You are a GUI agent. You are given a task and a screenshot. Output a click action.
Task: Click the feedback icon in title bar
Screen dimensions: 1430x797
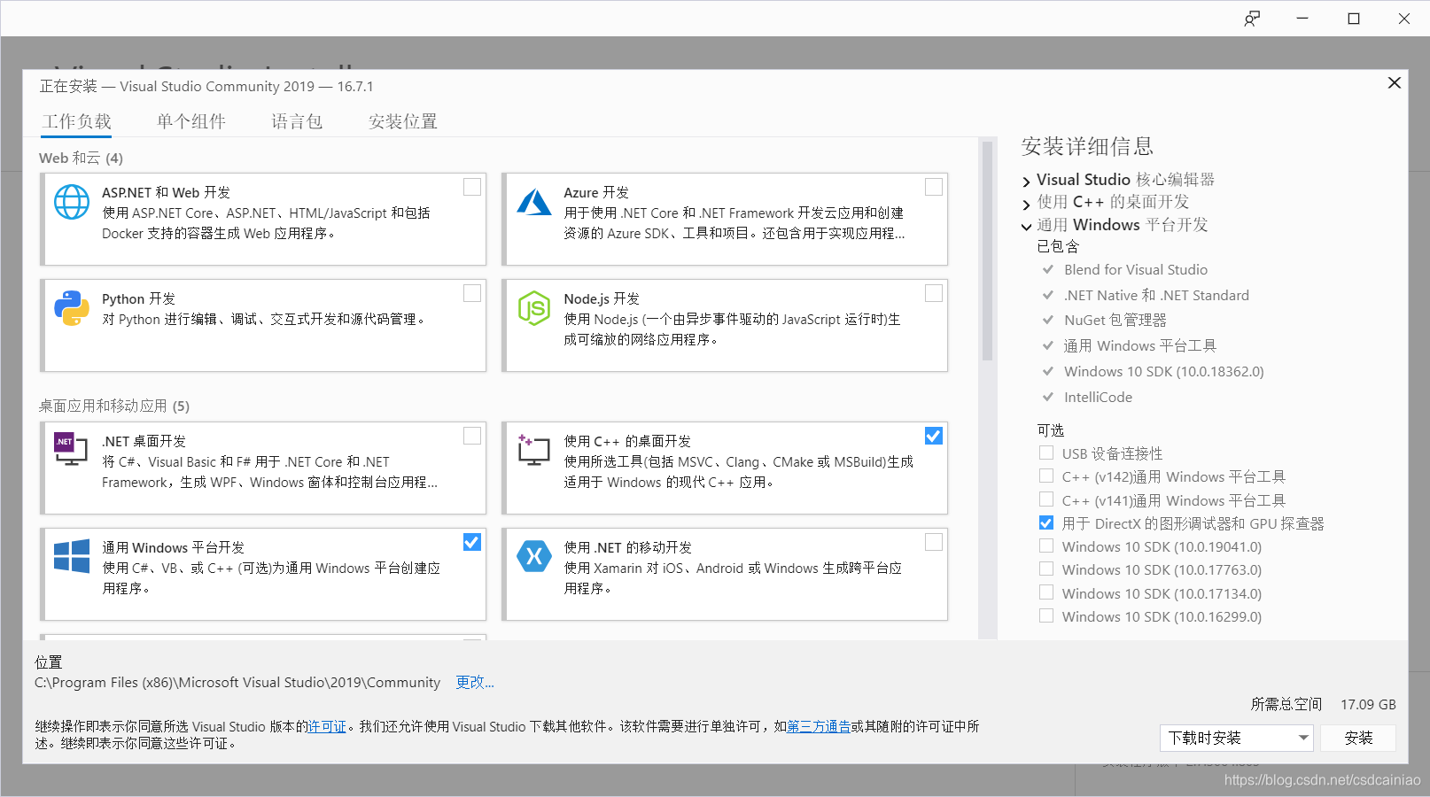pos(1252,19)
